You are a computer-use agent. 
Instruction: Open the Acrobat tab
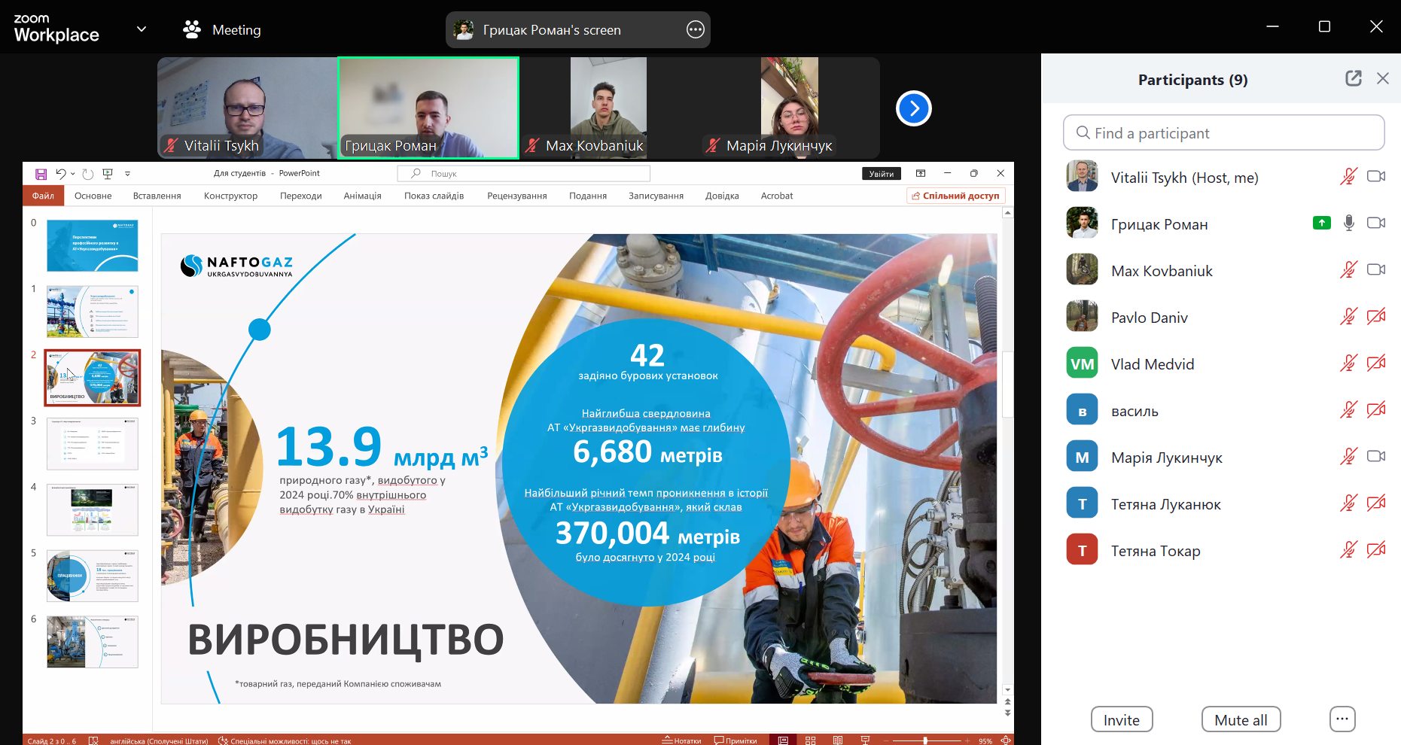pyautogui.click(x=776, y=196)
